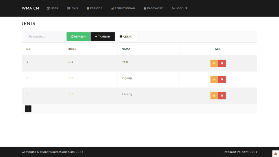Print the list with Cetak button

click(126, 37)
